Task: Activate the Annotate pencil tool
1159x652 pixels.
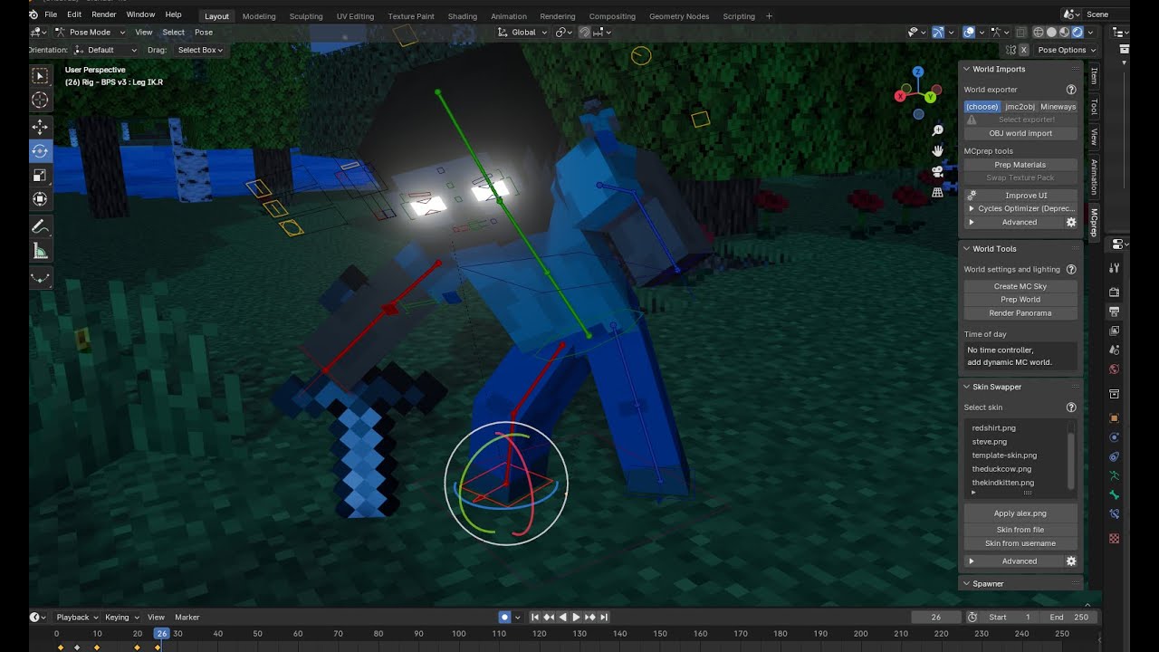Action: click(40, 226)
